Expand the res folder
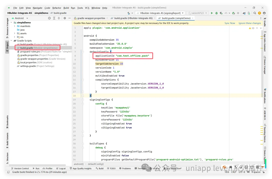 [15, 37]
